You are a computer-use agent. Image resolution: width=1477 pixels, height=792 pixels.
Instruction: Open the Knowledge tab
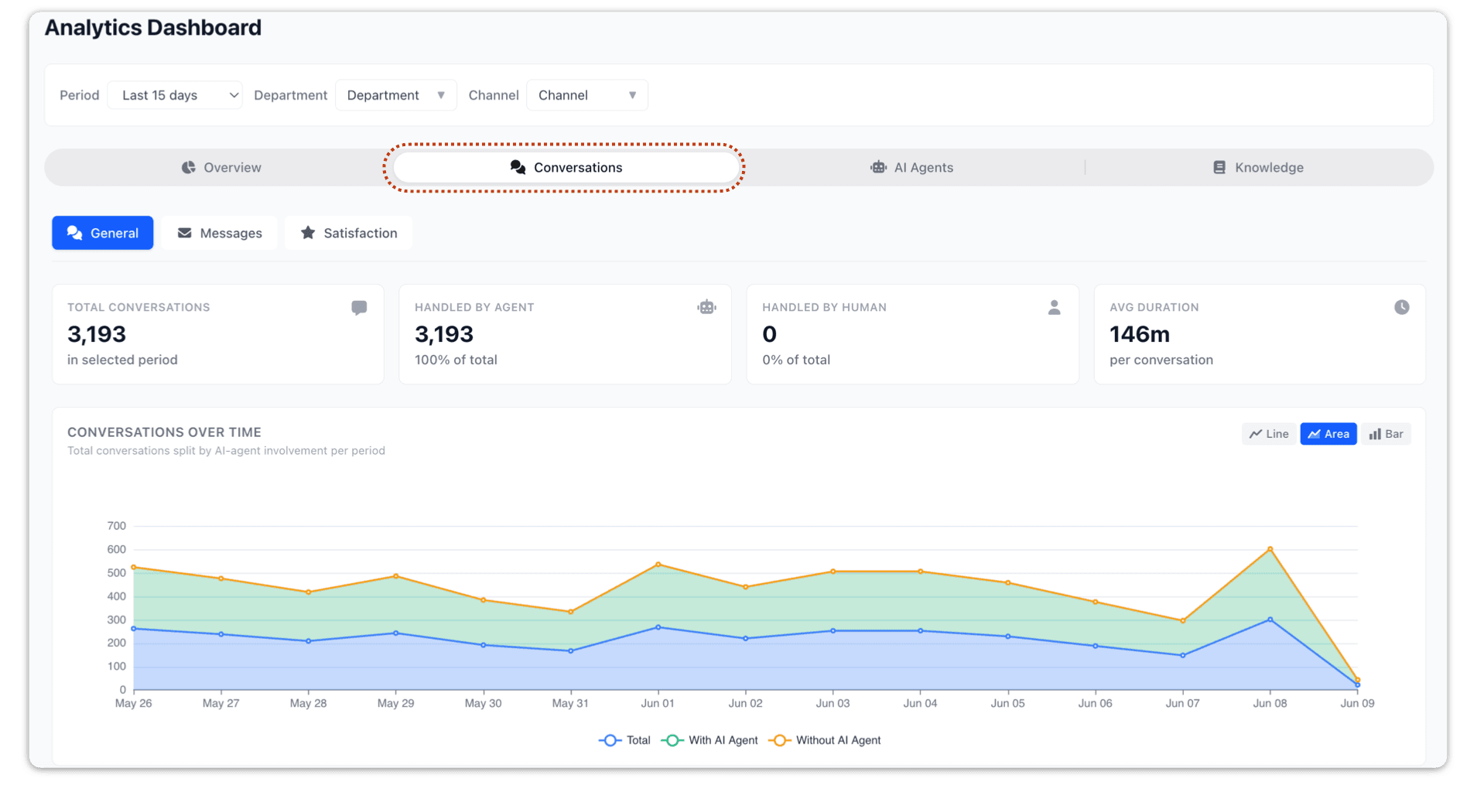click(1258, 167)
